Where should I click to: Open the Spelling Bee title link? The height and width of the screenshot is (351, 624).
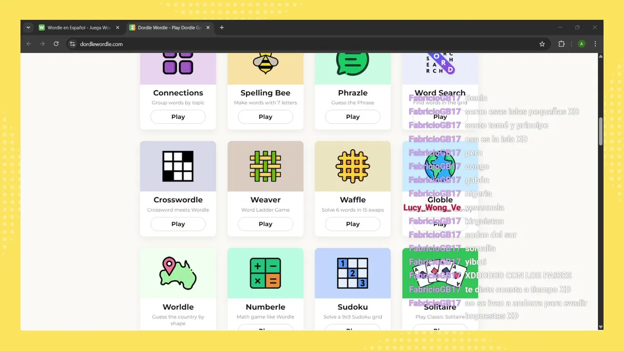pos(266,93)
